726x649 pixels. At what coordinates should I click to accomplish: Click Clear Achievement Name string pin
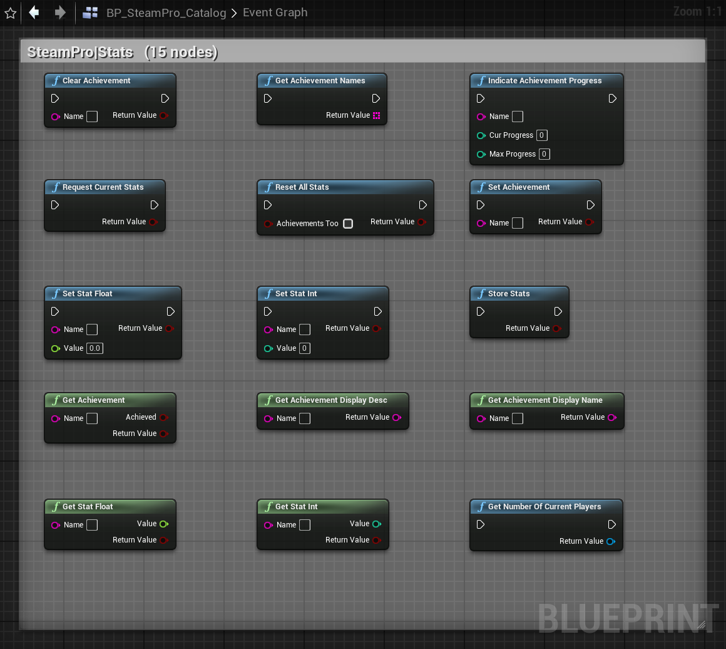click(56, 117)
